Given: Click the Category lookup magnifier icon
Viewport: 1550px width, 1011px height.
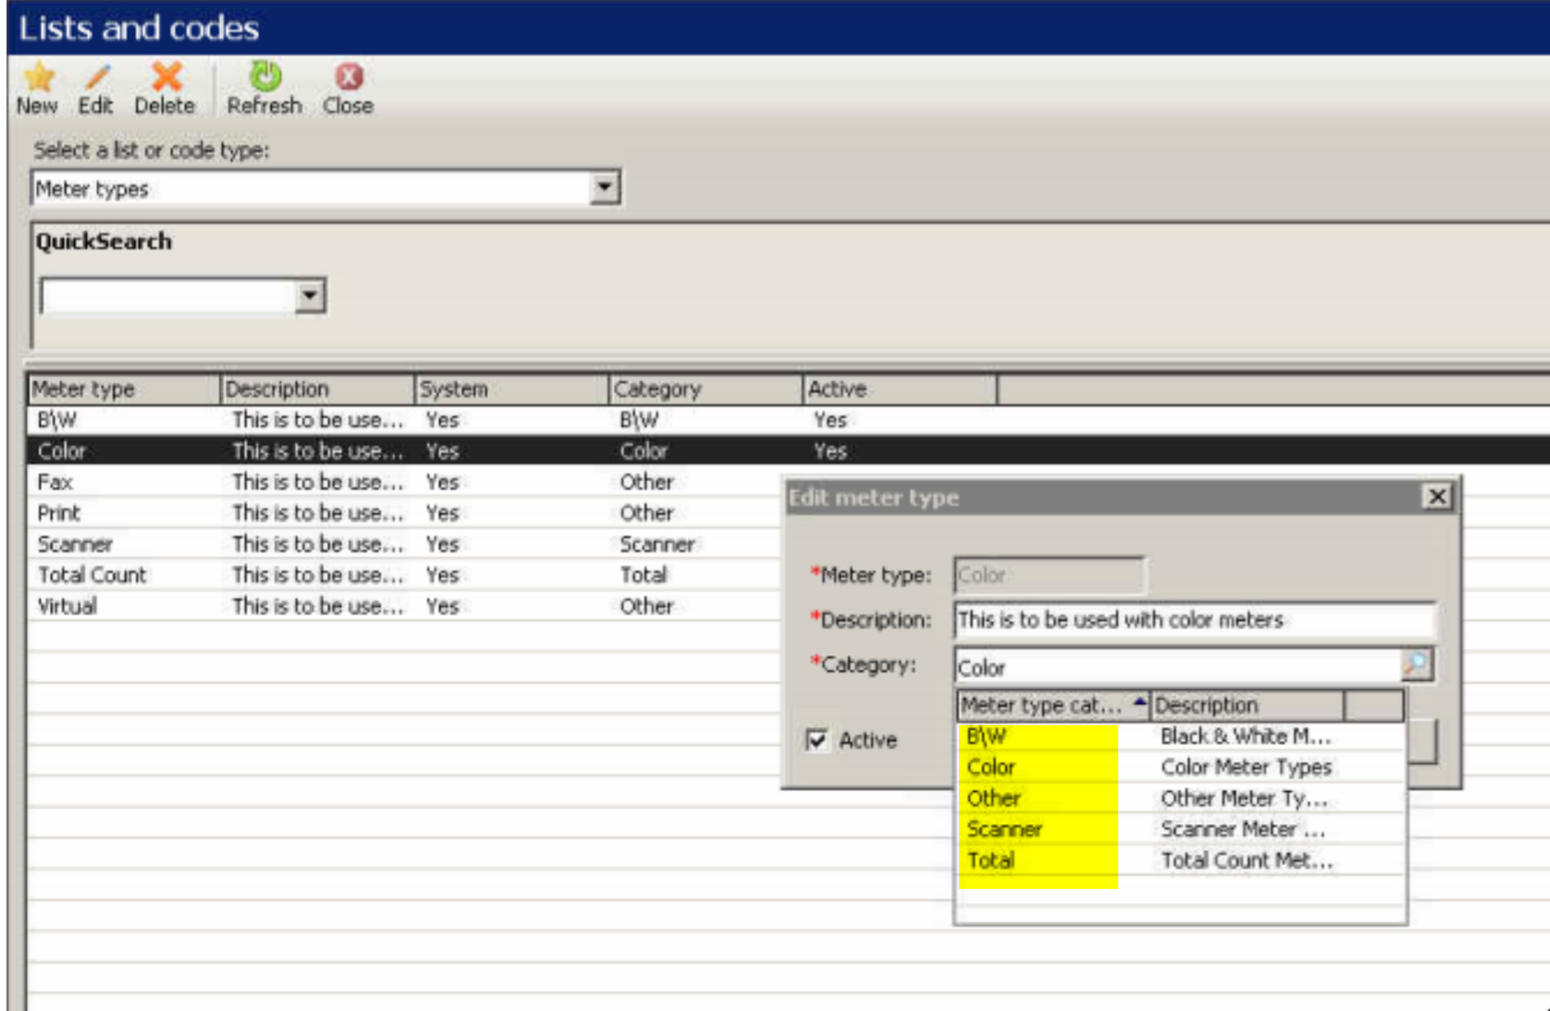Looking at the screenshot, I should pyautogui.click(x=1417, y=664).
